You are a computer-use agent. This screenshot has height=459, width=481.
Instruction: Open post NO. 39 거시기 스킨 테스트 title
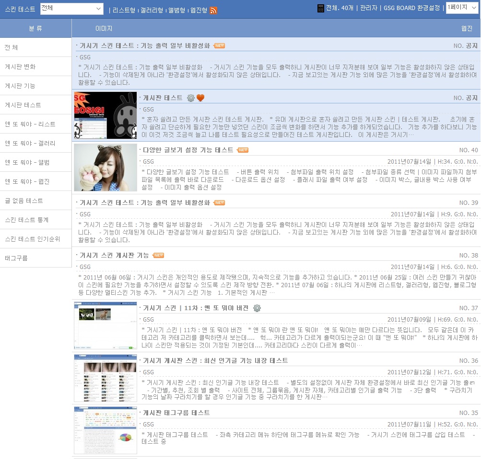(145, 203)
